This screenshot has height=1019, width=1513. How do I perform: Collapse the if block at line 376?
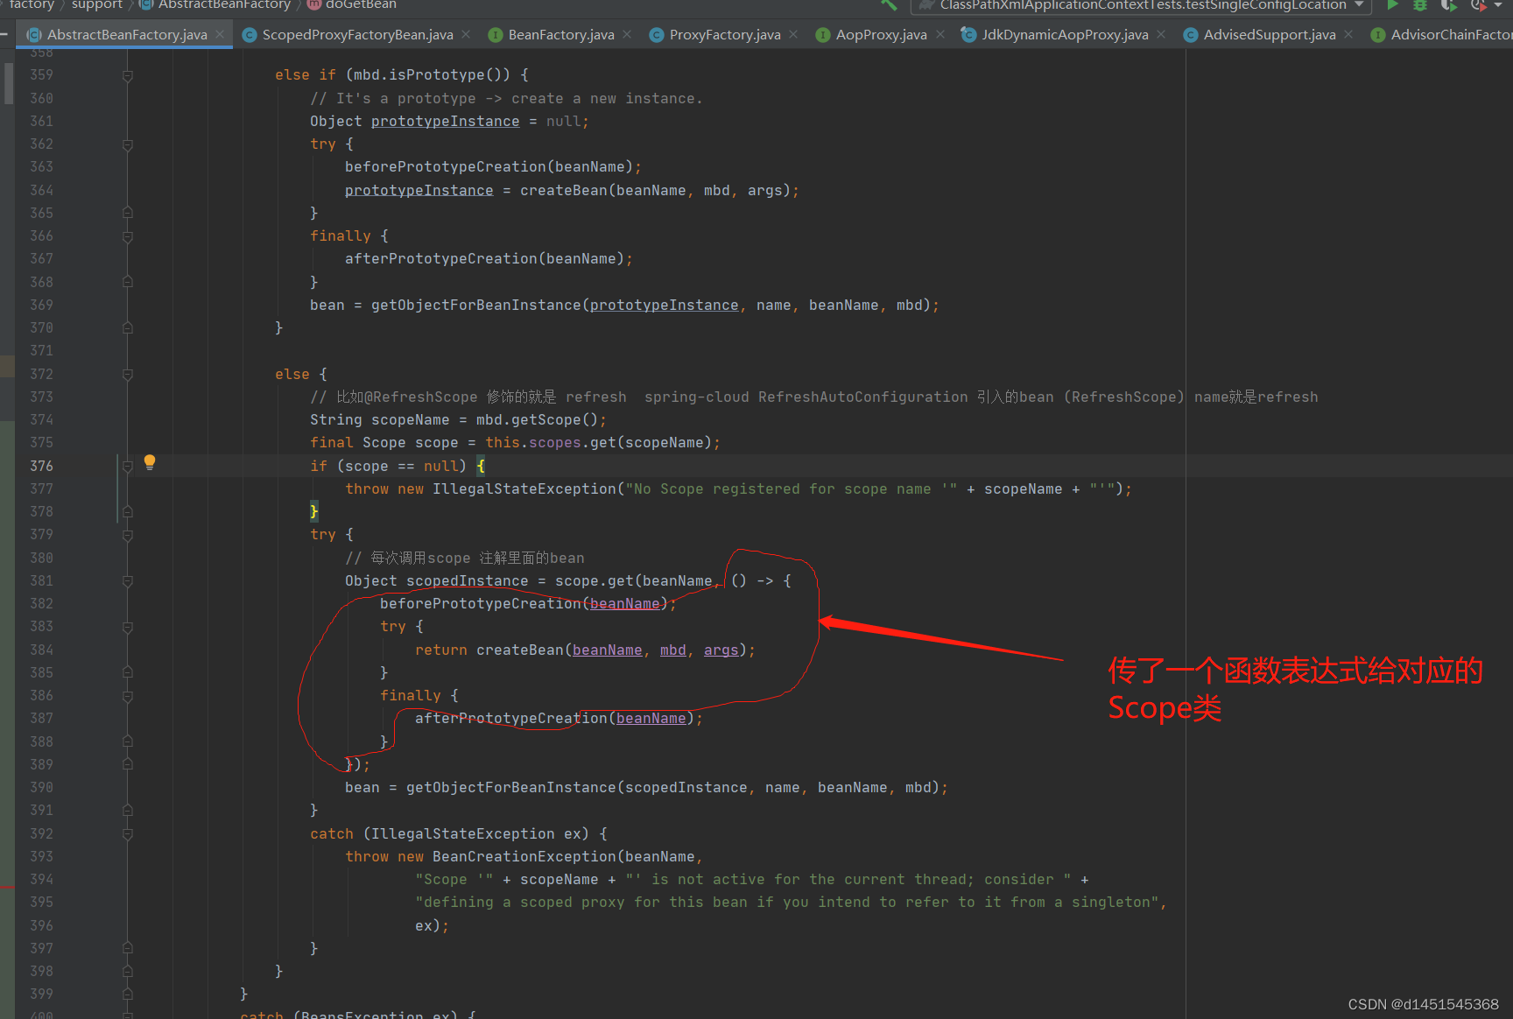click(x=128, y=467)
